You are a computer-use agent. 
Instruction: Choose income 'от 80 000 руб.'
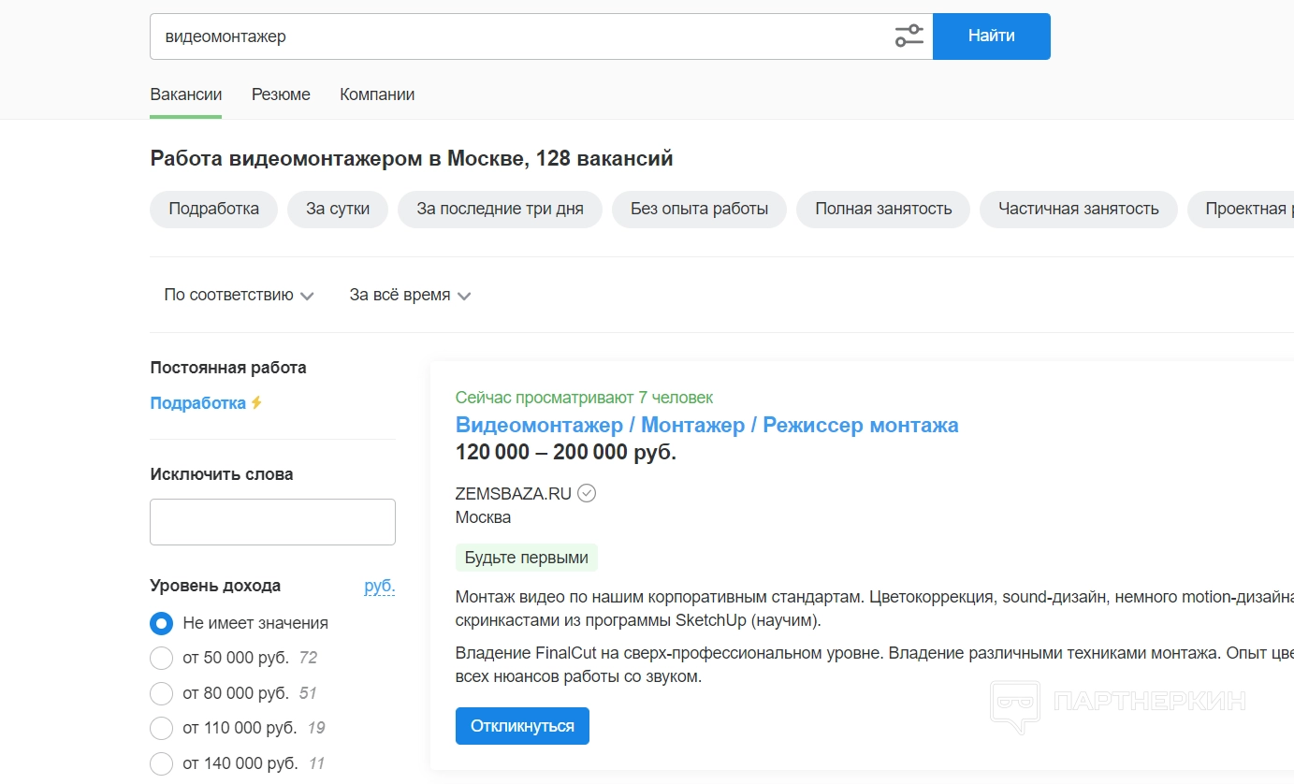point(162,693)
